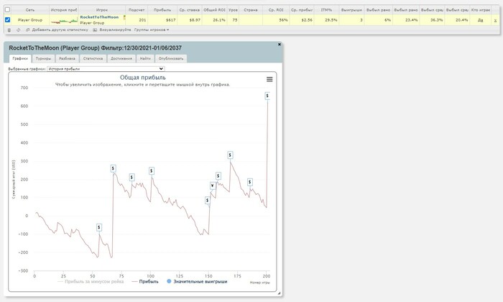
Task: Click the 'Страна' column header
Action: pyautogui.click(x=251, y=10)
